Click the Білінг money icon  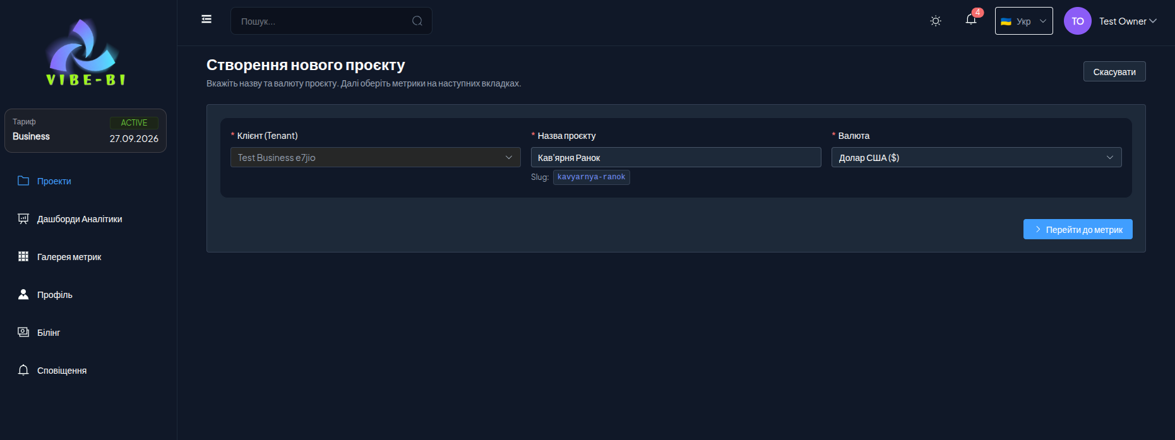(x=23, y=332)
